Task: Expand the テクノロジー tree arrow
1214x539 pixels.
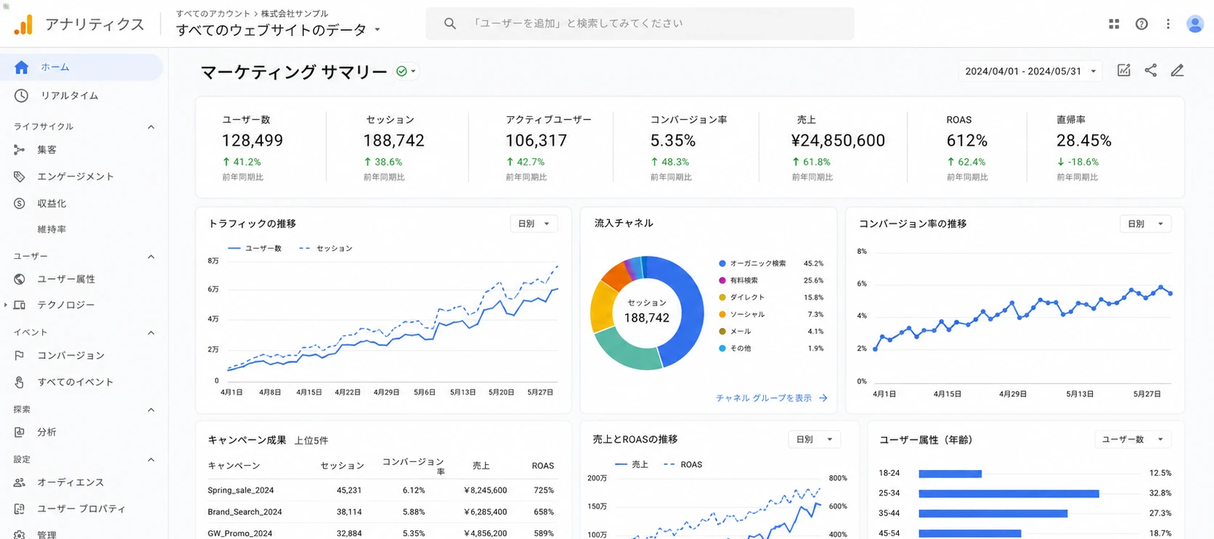Action: click(6, 305)
